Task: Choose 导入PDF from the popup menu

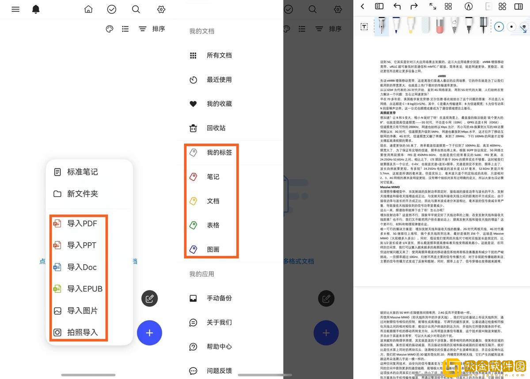Action: tap(82, 224)
